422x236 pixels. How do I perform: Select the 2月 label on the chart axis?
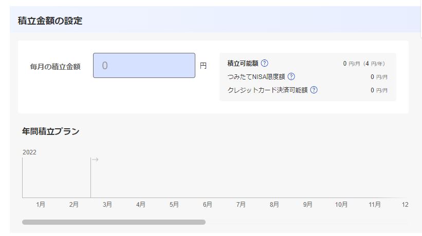[74, 205]
